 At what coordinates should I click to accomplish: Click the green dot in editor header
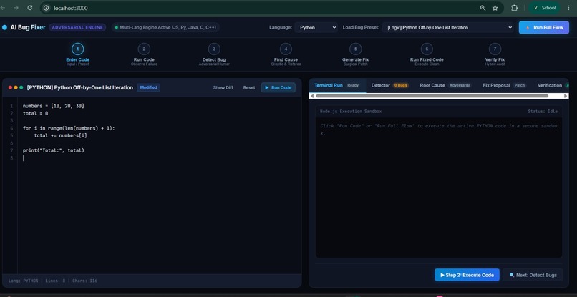(x=21, y=87)
